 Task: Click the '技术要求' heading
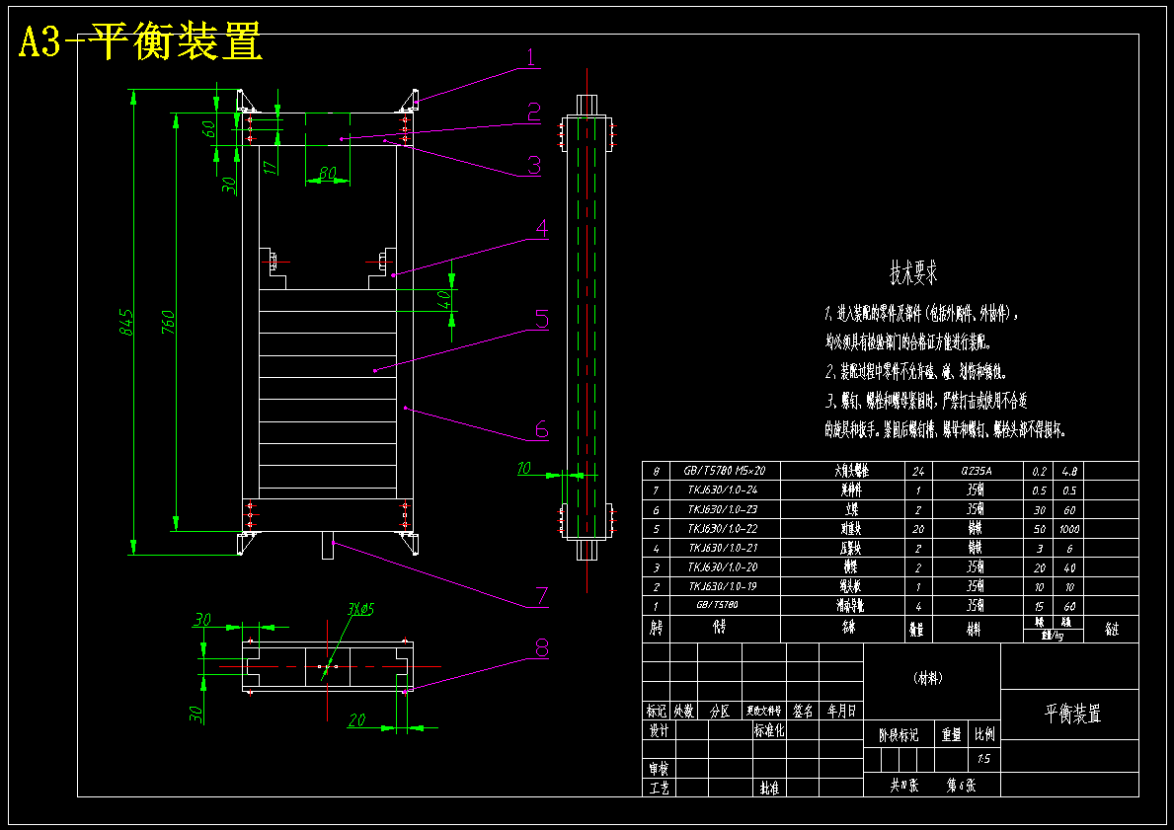913,273
